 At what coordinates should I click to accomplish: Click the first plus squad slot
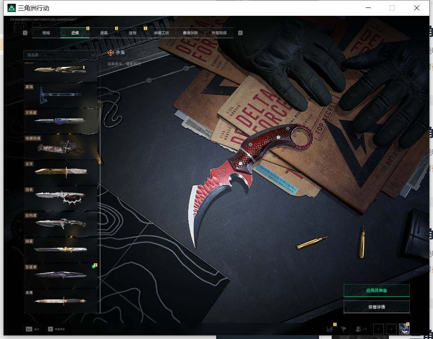378,329
